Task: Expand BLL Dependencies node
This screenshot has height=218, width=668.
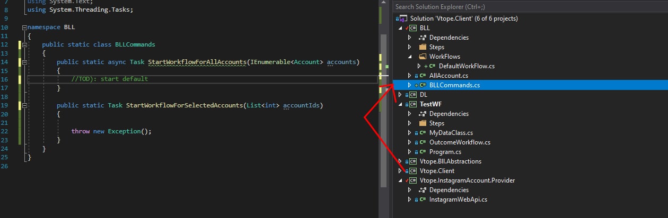Action: (x=409, y=38)
